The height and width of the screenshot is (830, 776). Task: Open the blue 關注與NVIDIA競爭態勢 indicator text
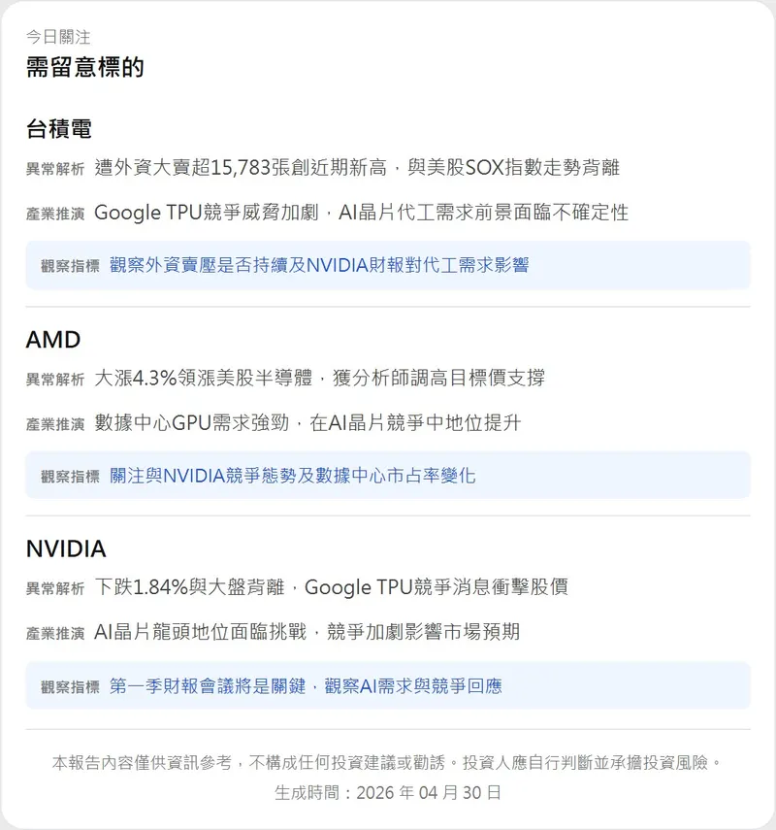(292, 476)
